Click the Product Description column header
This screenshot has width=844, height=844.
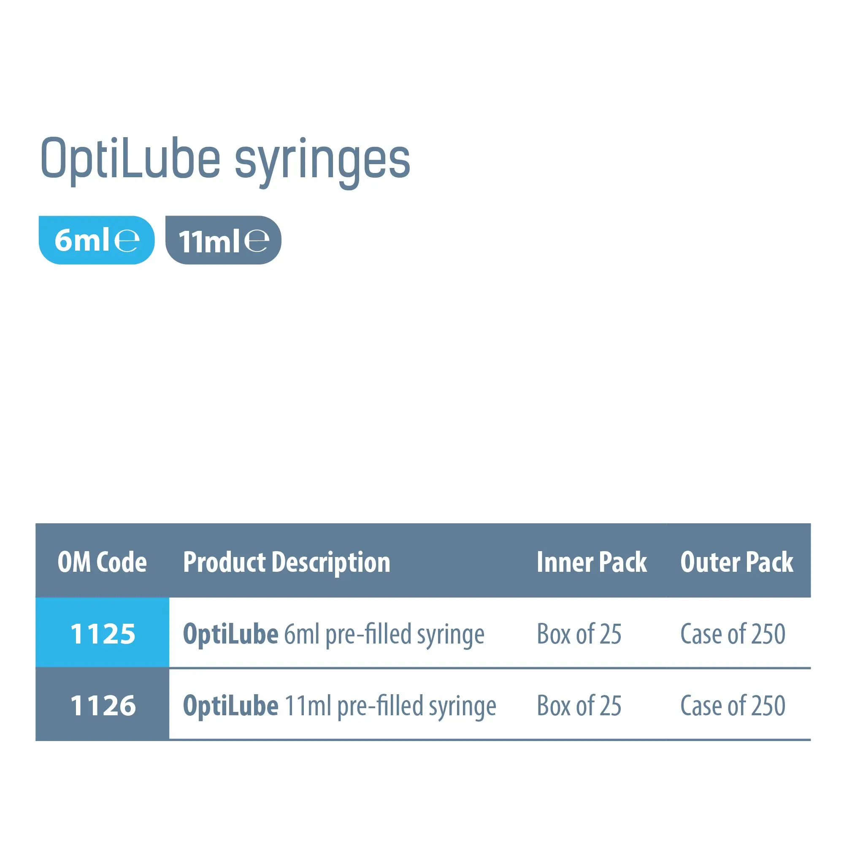pyautogui.click(x=287, y=562)
